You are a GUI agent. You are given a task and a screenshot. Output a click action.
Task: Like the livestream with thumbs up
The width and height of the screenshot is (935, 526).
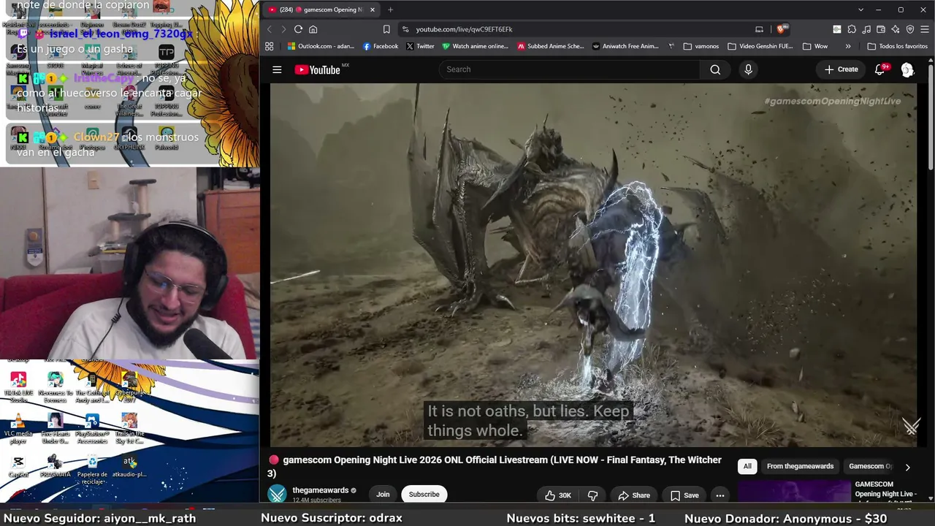557,495
